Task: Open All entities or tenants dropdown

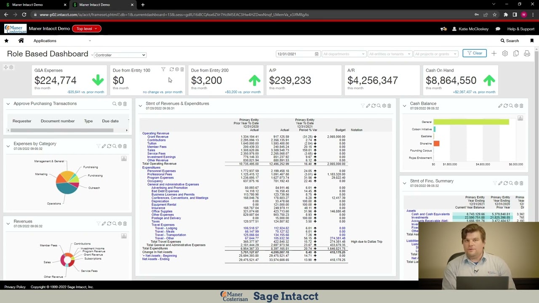Action: pyautogui.click(x=389, y=54)
